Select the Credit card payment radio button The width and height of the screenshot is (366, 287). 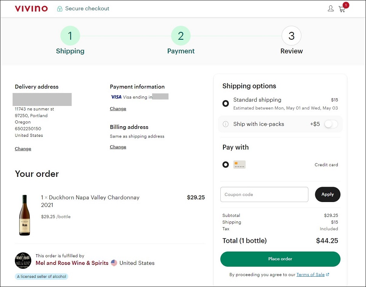point(225,165)
